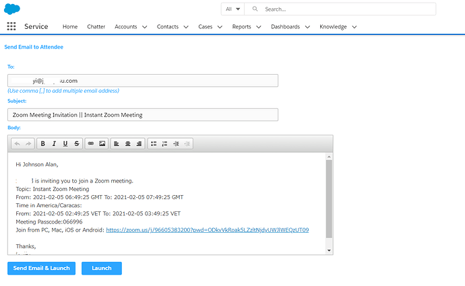
Task: Click the body scrollbar up arrow
Action: [x=329, y=156]
